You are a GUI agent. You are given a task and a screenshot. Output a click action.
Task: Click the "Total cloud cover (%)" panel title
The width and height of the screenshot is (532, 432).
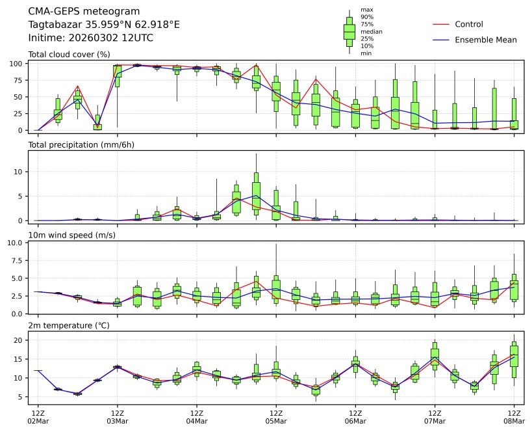(69, 55)
